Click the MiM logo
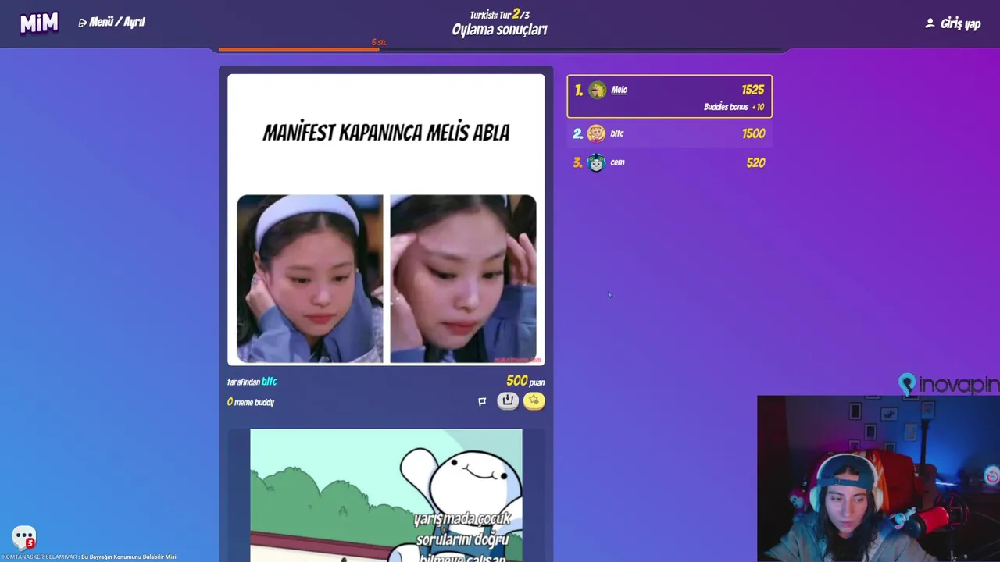Viewport: 1000px width, 562px height. point(39,23)
